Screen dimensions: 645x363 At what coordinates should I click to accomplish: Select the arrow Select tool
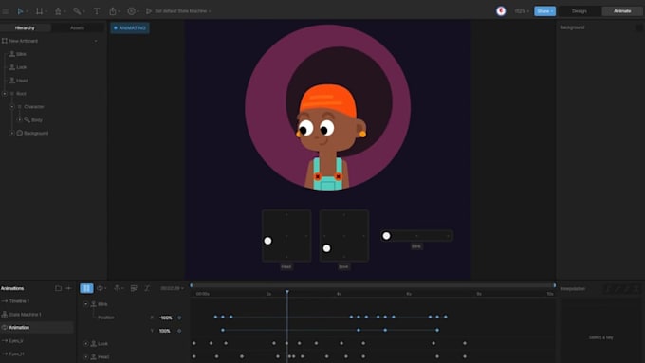tap(20, 11)
